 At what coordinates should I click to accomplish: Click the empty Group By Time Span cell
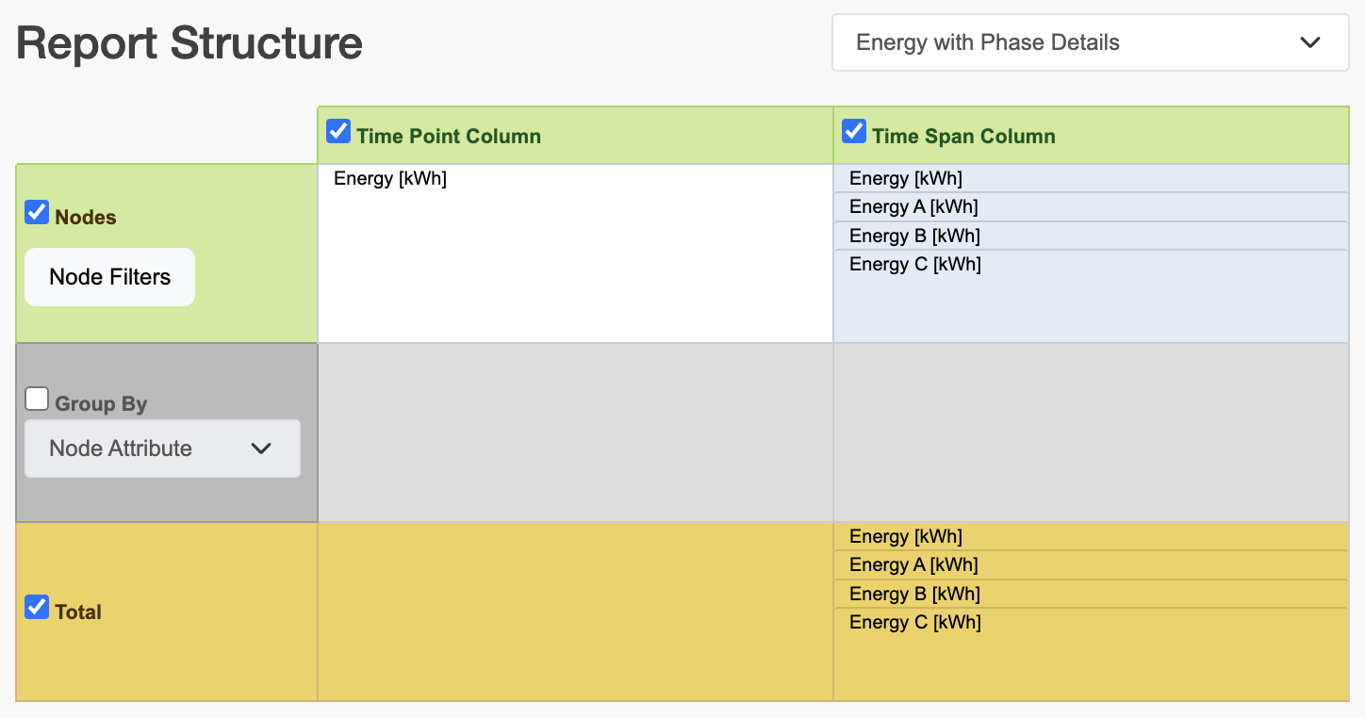pos(1091,432)
